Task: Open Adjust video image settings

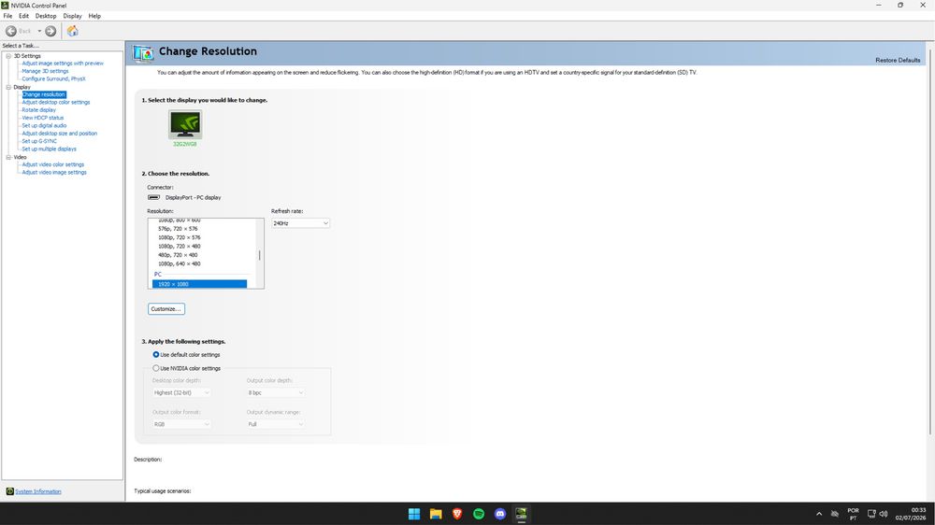Action: 54,172
